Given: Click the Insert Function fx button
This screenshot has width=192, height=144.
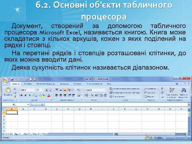Looking at the screenshot, I should coord(42,105).
